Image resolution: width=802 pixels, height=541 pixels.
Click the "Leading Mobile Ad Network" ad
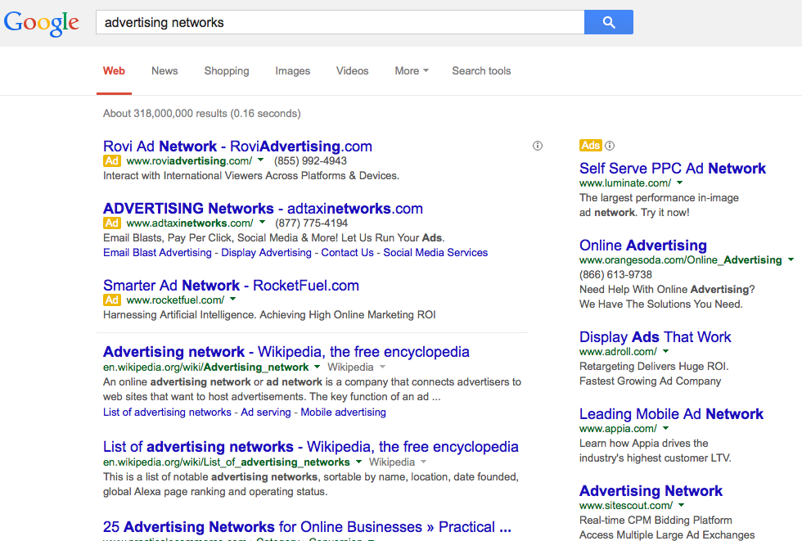point(671,413)
